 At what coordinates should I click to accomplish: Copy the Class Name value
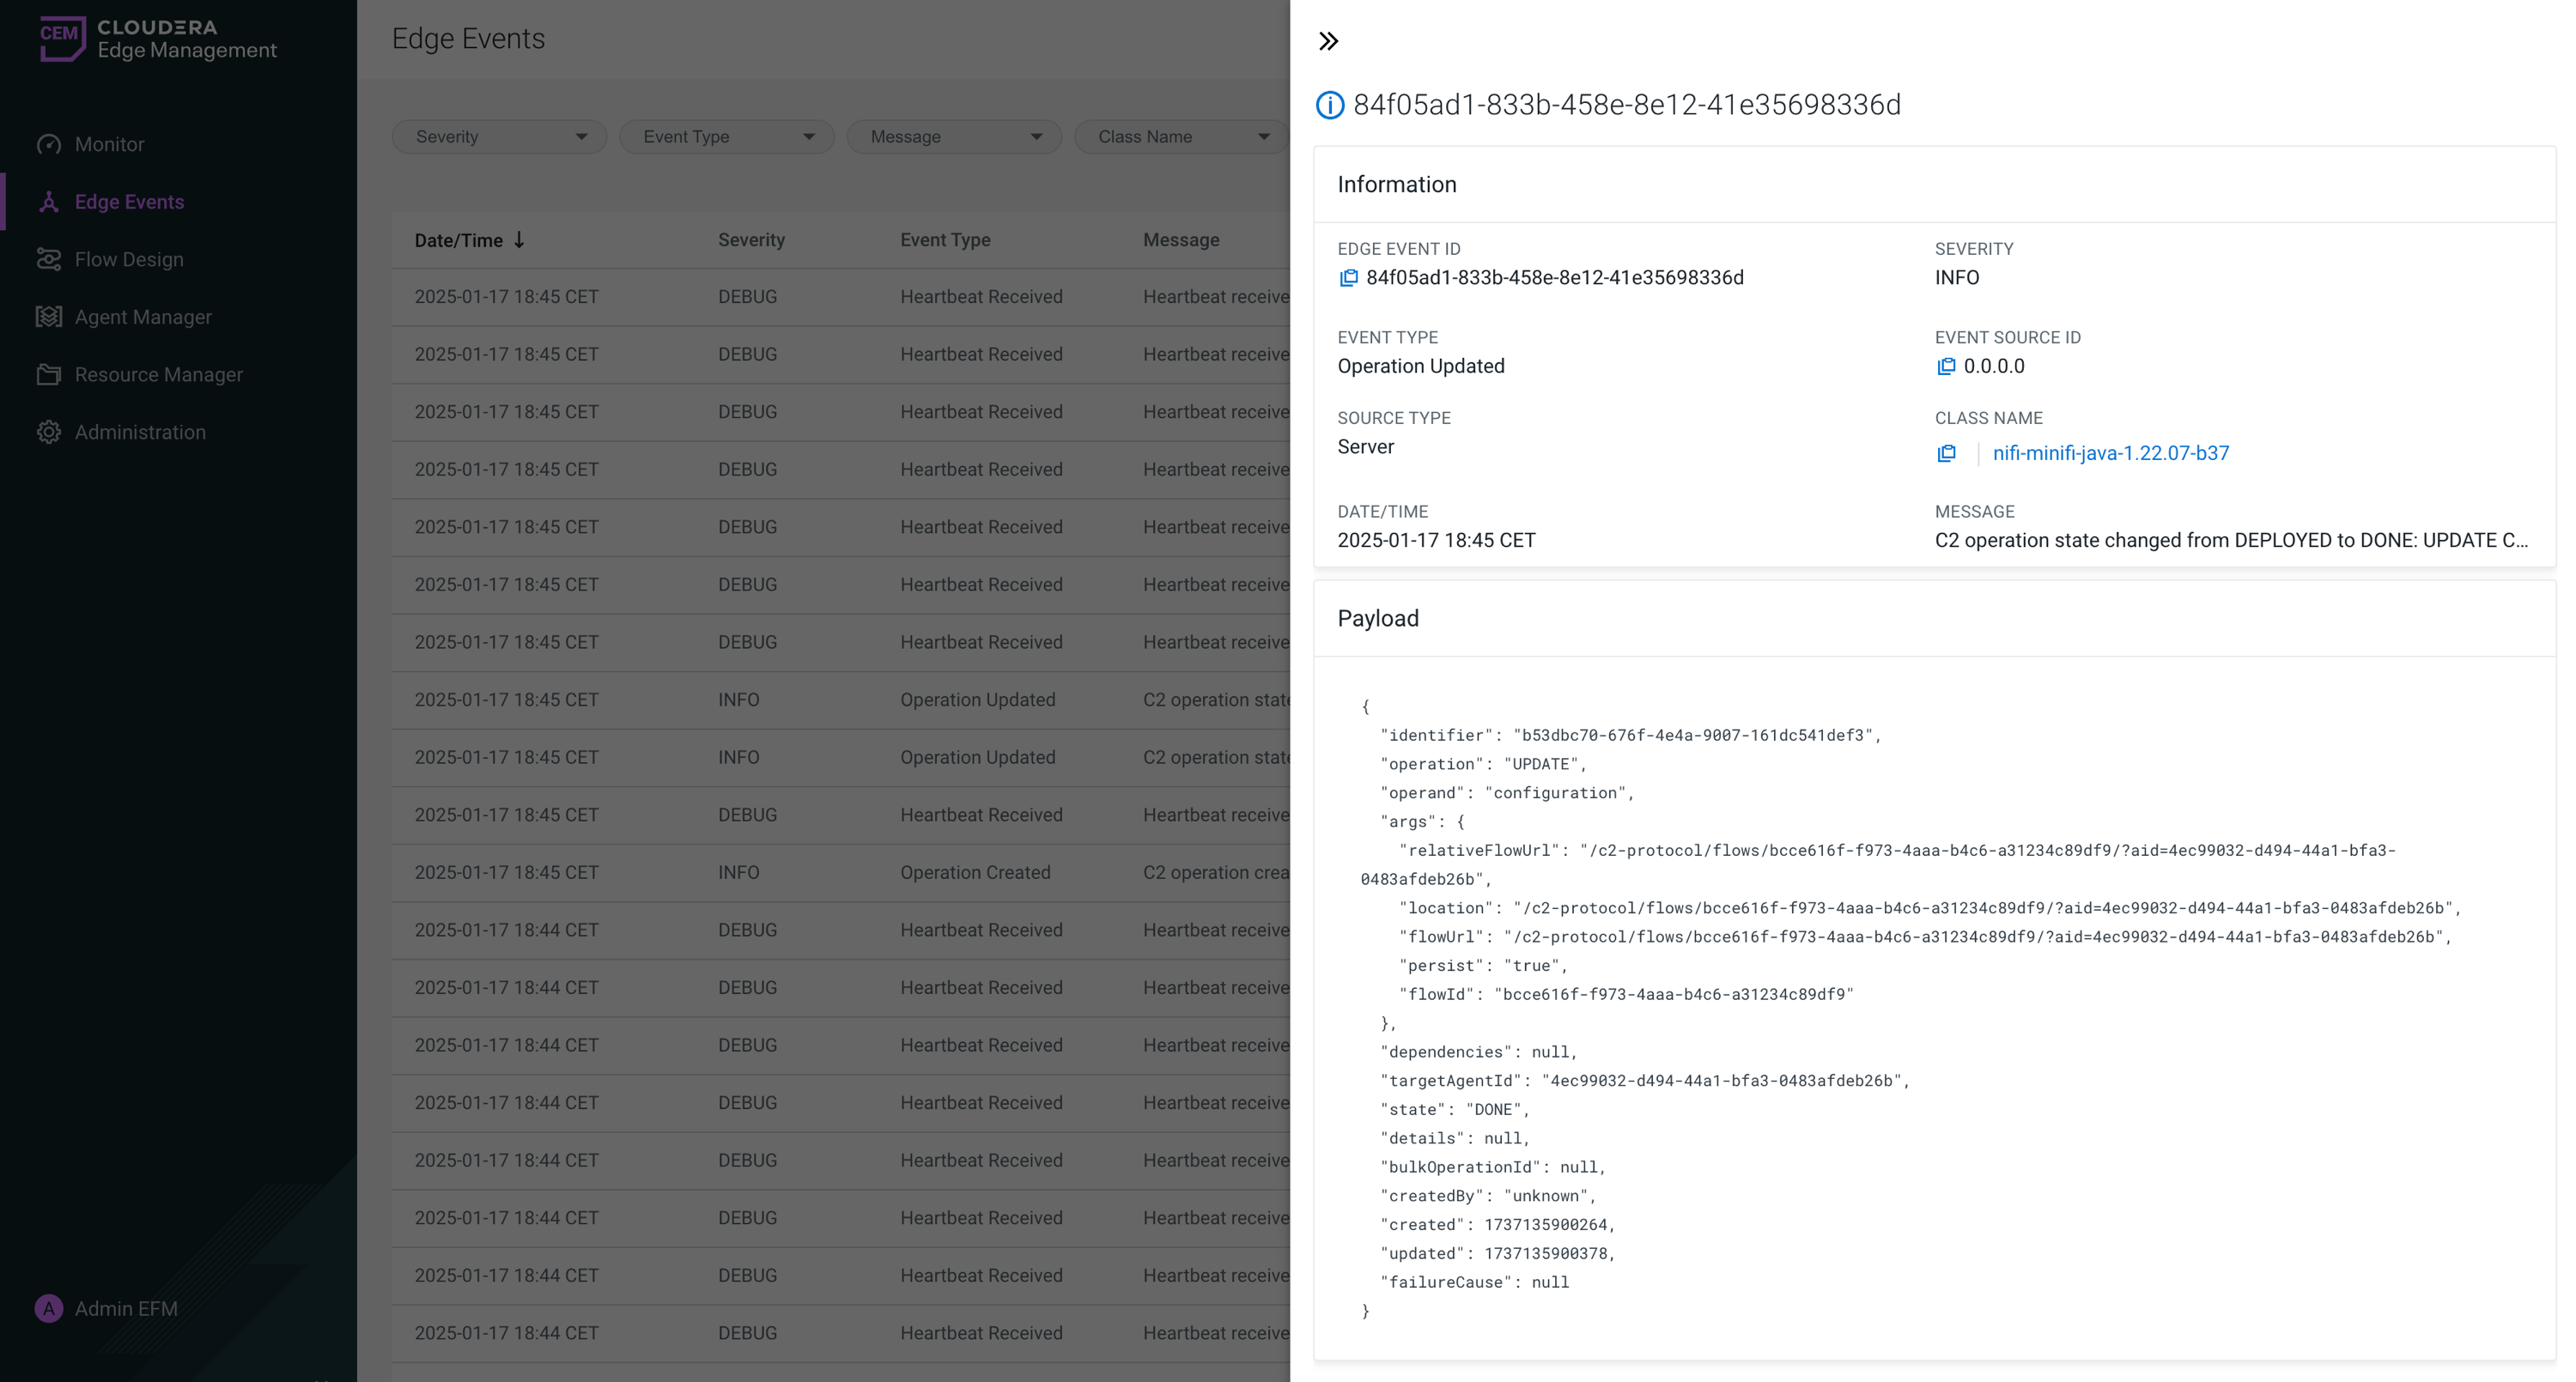1946,454
